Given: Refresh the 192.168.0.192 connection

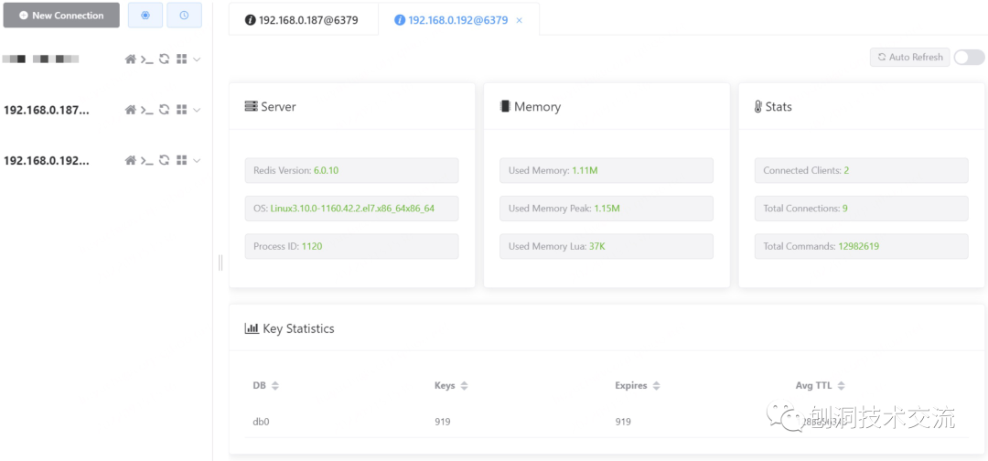Looking at the screenshot, I should [x=164, y=160].
